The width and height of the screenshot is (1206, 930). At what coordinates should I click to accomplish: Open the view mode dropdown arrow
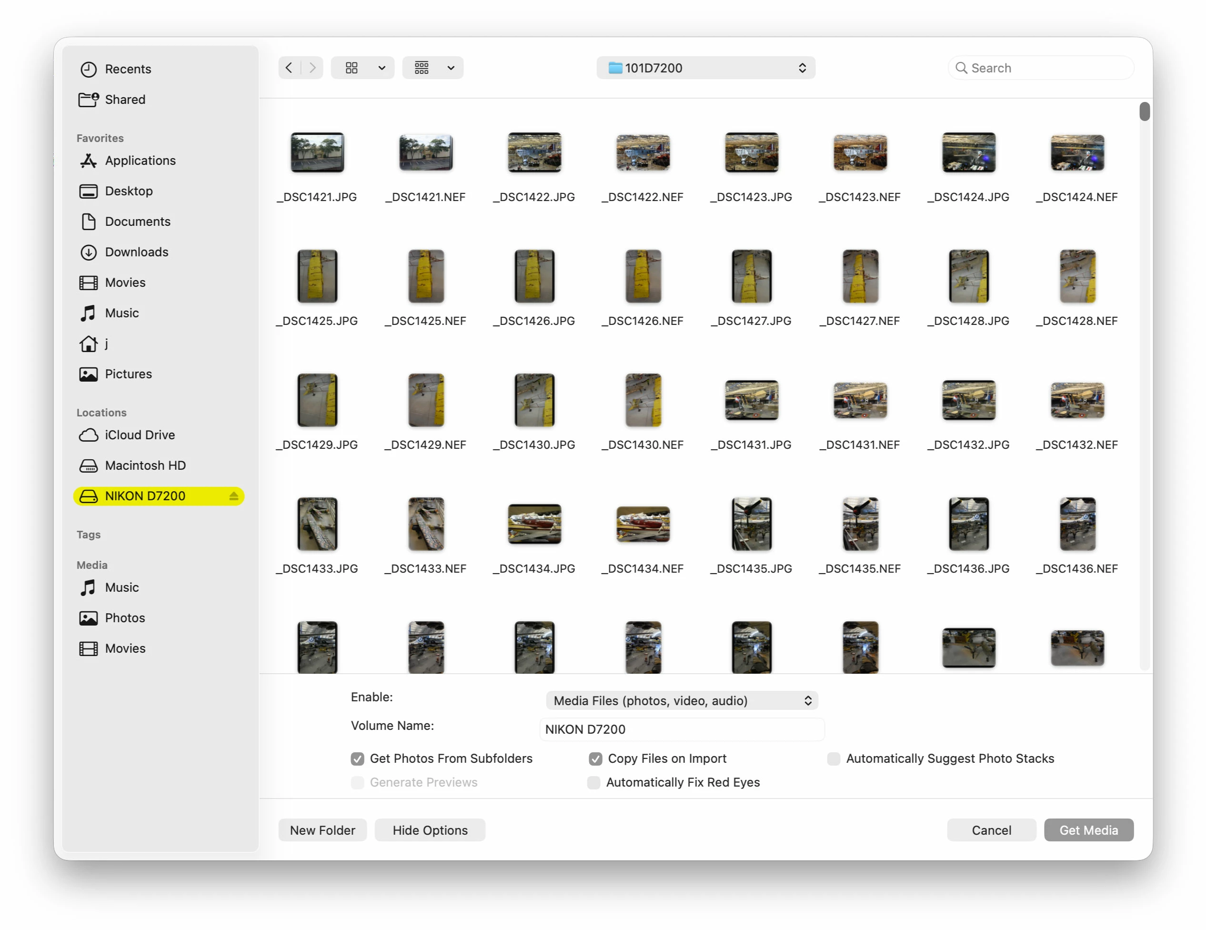click(x=382, y=68)
